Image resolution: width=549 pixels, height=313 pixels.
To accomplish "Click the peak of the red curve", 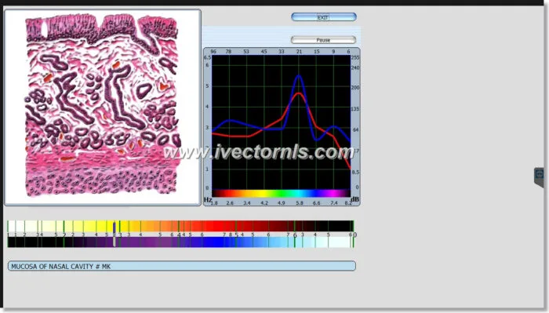I will point(298,93).
